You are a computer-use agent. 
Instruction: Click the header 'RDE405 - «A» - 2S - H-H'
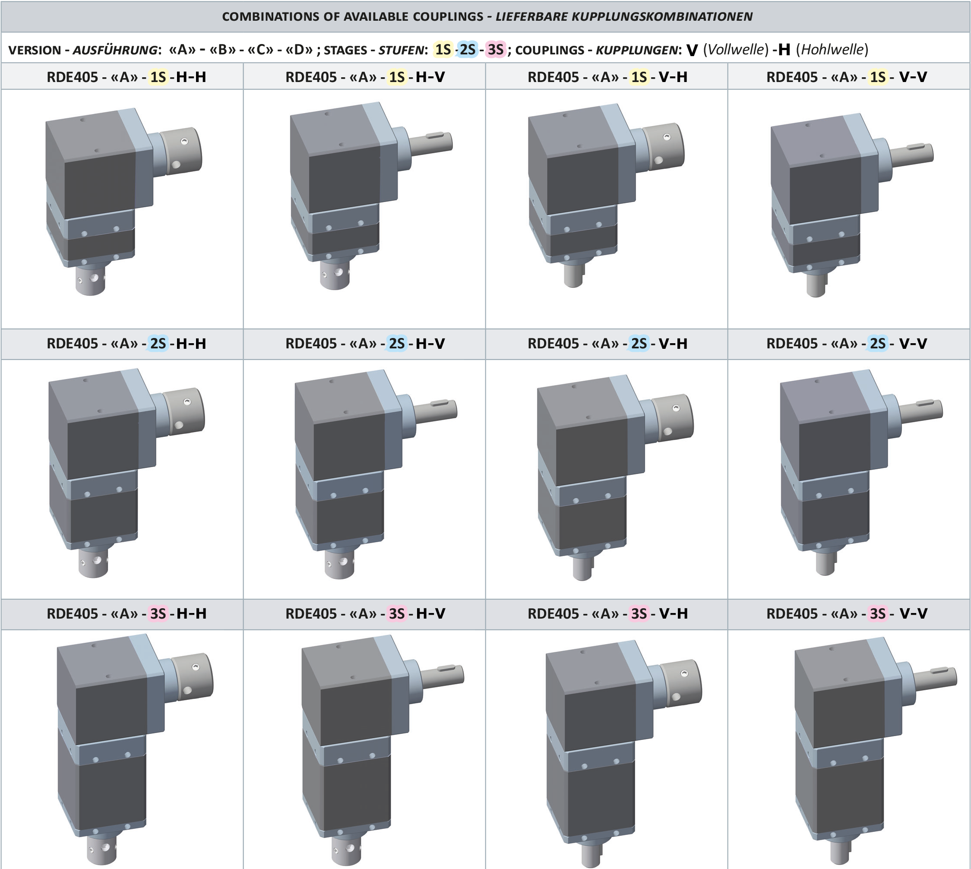tap(127, 343)
